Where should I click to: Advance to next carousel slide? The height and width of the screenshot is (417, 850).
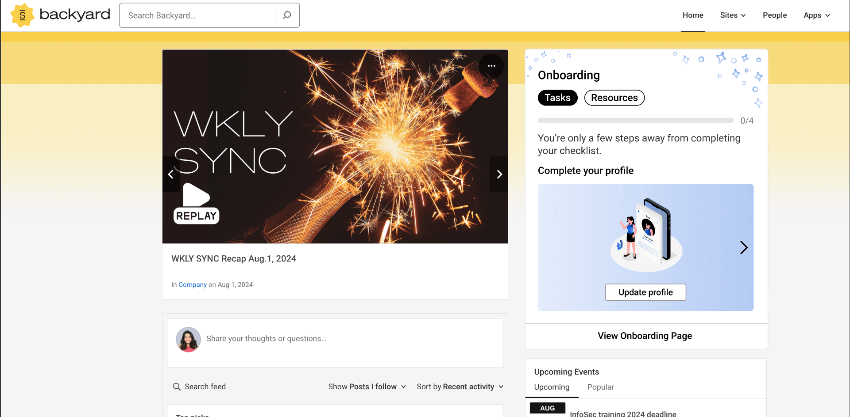(x=499, y=174)
